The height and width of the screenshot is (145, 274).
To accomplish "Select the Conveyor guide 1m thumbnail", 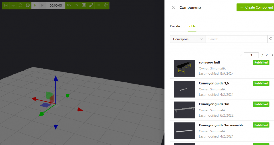I will tap(184, 110).
